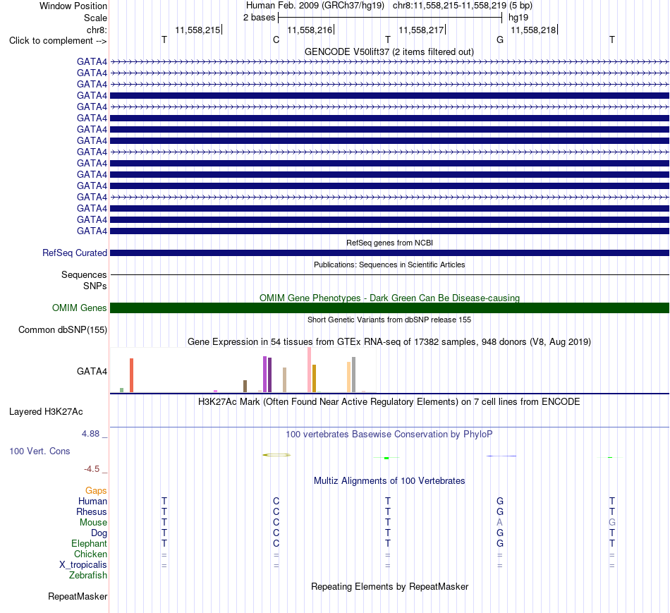Click the tallest pink bar in the GTEx chart
Image resolution: width=670 pixels, height=613 pixels.
click(x=310, y=370)
